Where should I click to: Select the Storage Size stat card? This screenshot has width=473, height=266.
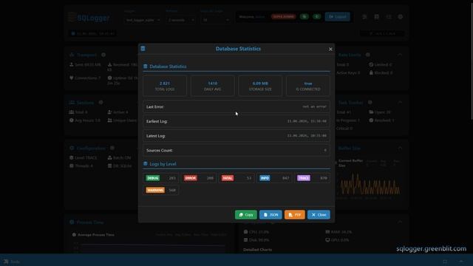point(260,86)
